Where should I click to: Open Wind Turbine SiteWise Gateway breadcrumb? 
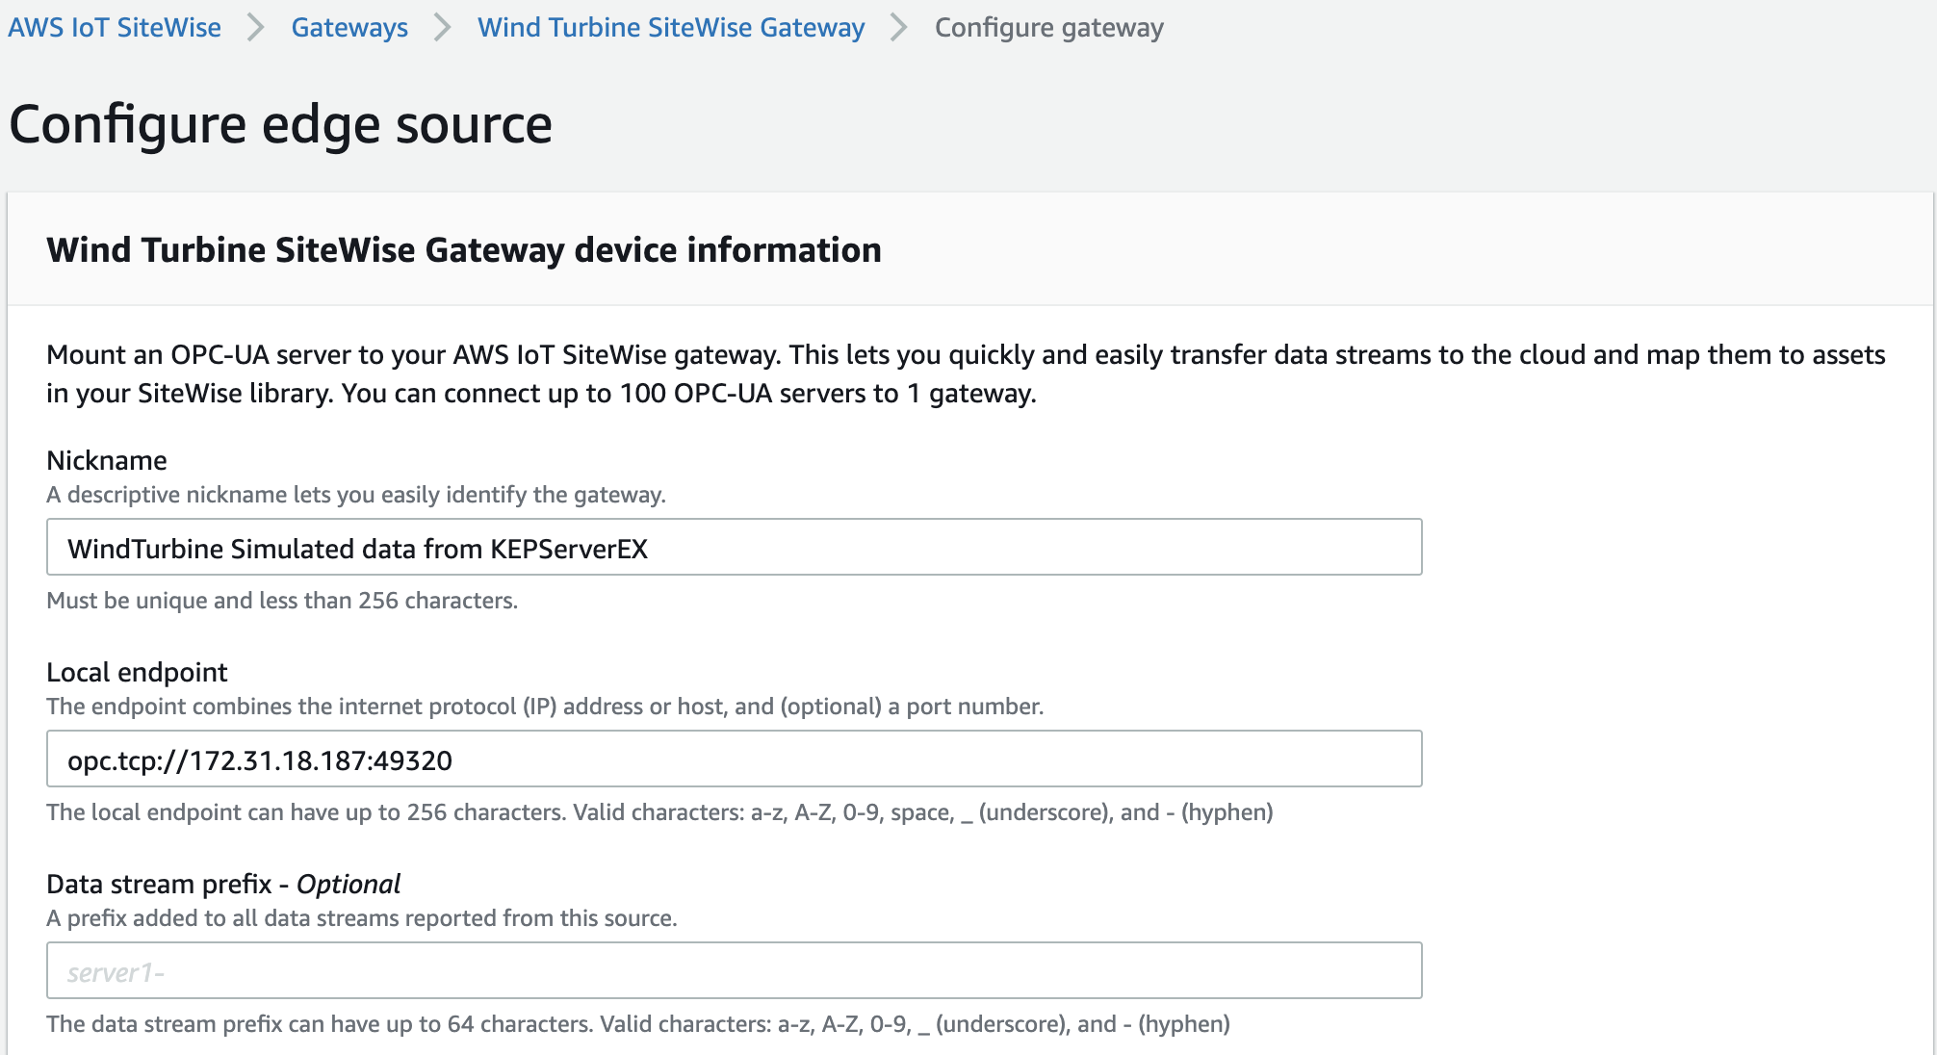(671, 27)
